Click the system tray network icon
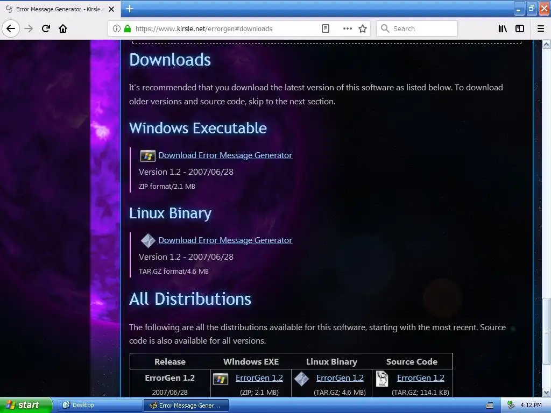551x413 pixels. [x=511, y=405]
